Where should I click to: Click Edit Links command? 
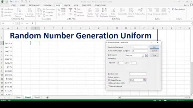pos(48,16)
